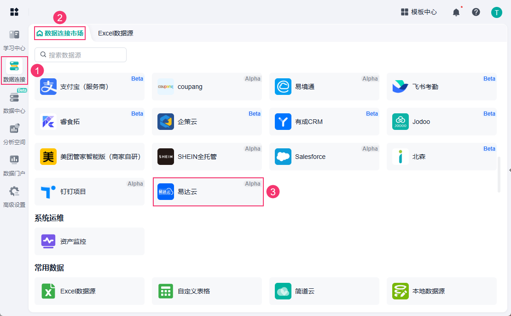511x316 pixels.
Task: Click the 常用数据 section heading
Action: pos(49,268)
